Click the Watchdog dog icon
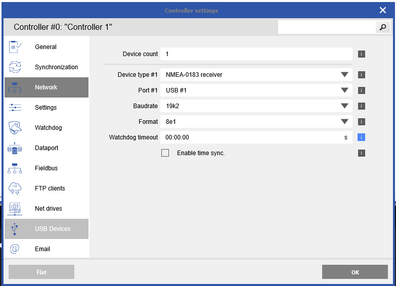The image size is (396, 286). pos(15,128)
